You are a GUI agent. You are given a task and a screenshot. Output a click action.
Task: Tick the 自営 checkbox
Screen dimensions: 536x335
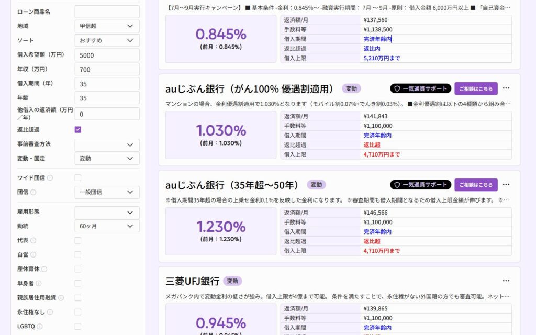(x=78, y=255)
